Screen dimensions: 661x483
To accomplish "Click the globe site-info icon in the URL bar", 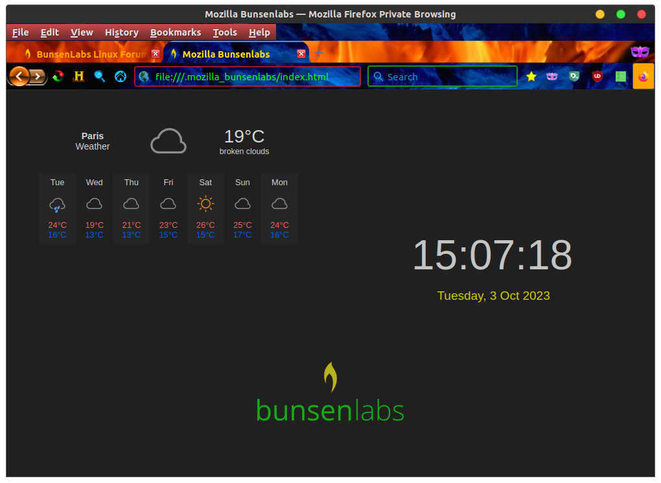I will [x=144, y=76].
